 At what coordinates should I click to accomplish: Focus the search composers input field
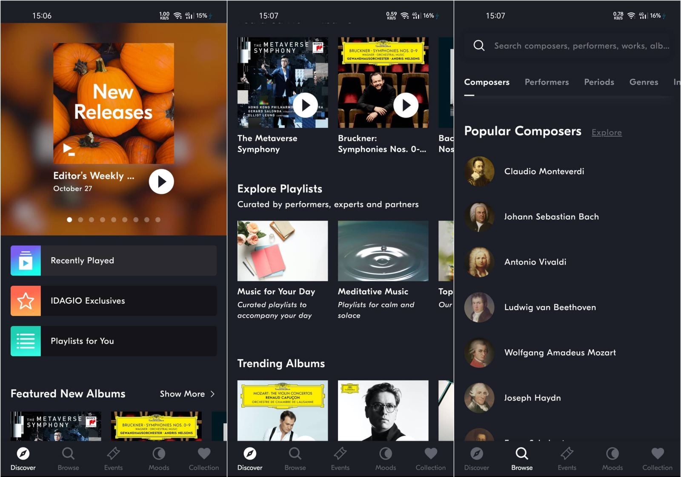tap(567, 46)
